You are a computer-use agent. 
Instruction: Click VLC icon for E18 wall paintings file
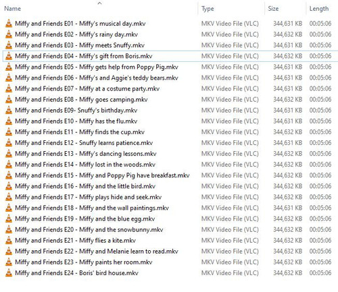click(9, 208)
